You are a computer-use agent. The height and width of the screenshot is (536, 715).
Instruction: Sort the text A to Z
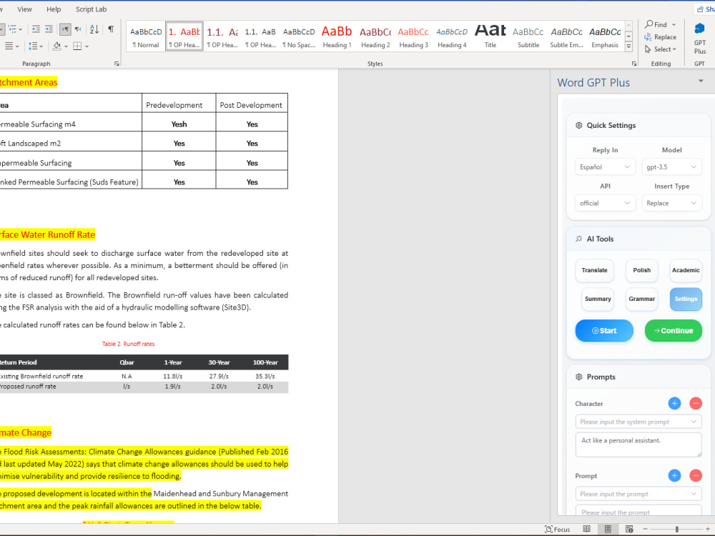(94, 29)
